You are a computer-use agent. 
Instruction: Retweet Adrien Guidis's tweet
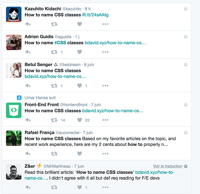54,52
